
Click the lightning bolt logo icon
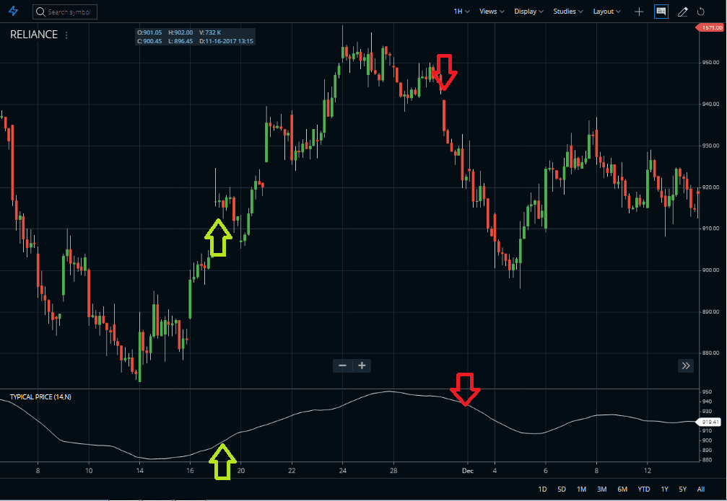pyautogui.click(x=13, y=11)
